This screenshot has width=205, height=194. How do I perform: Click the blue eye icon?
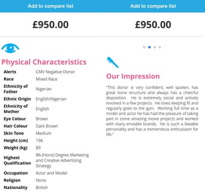click(10, 48)
